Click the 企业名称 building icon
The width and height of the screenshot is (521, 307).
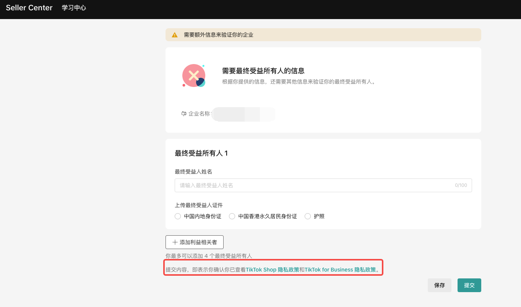(x=184, y=114)
